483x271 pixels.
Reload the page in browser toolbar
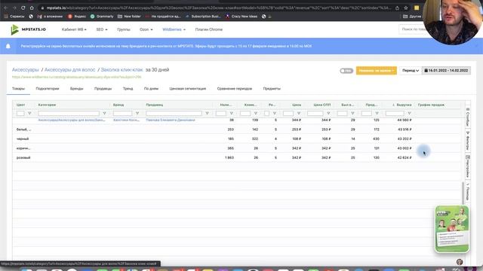23,8
